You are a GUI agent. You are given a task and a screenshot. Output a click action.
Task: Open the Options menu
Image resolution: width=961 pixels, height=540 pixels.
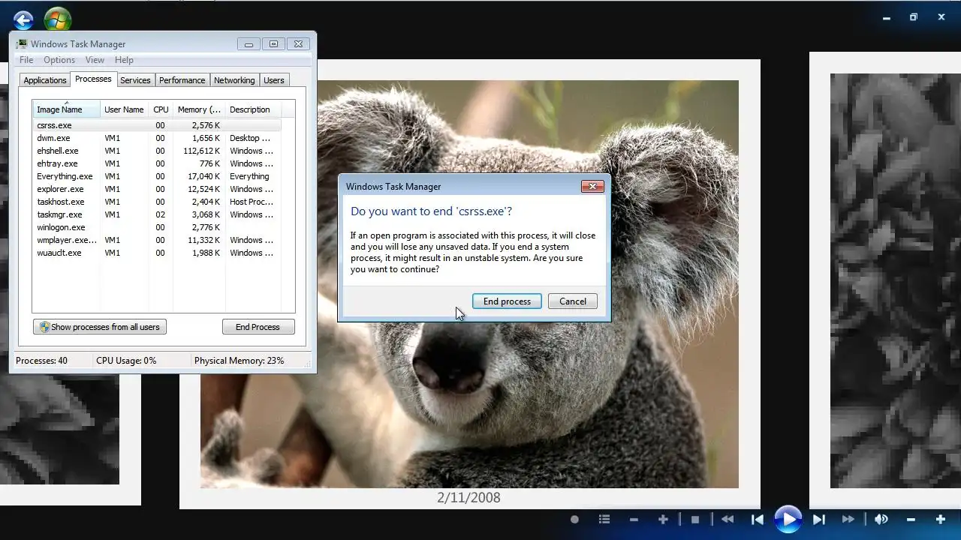pyautogui.click(x=59, y=60)
